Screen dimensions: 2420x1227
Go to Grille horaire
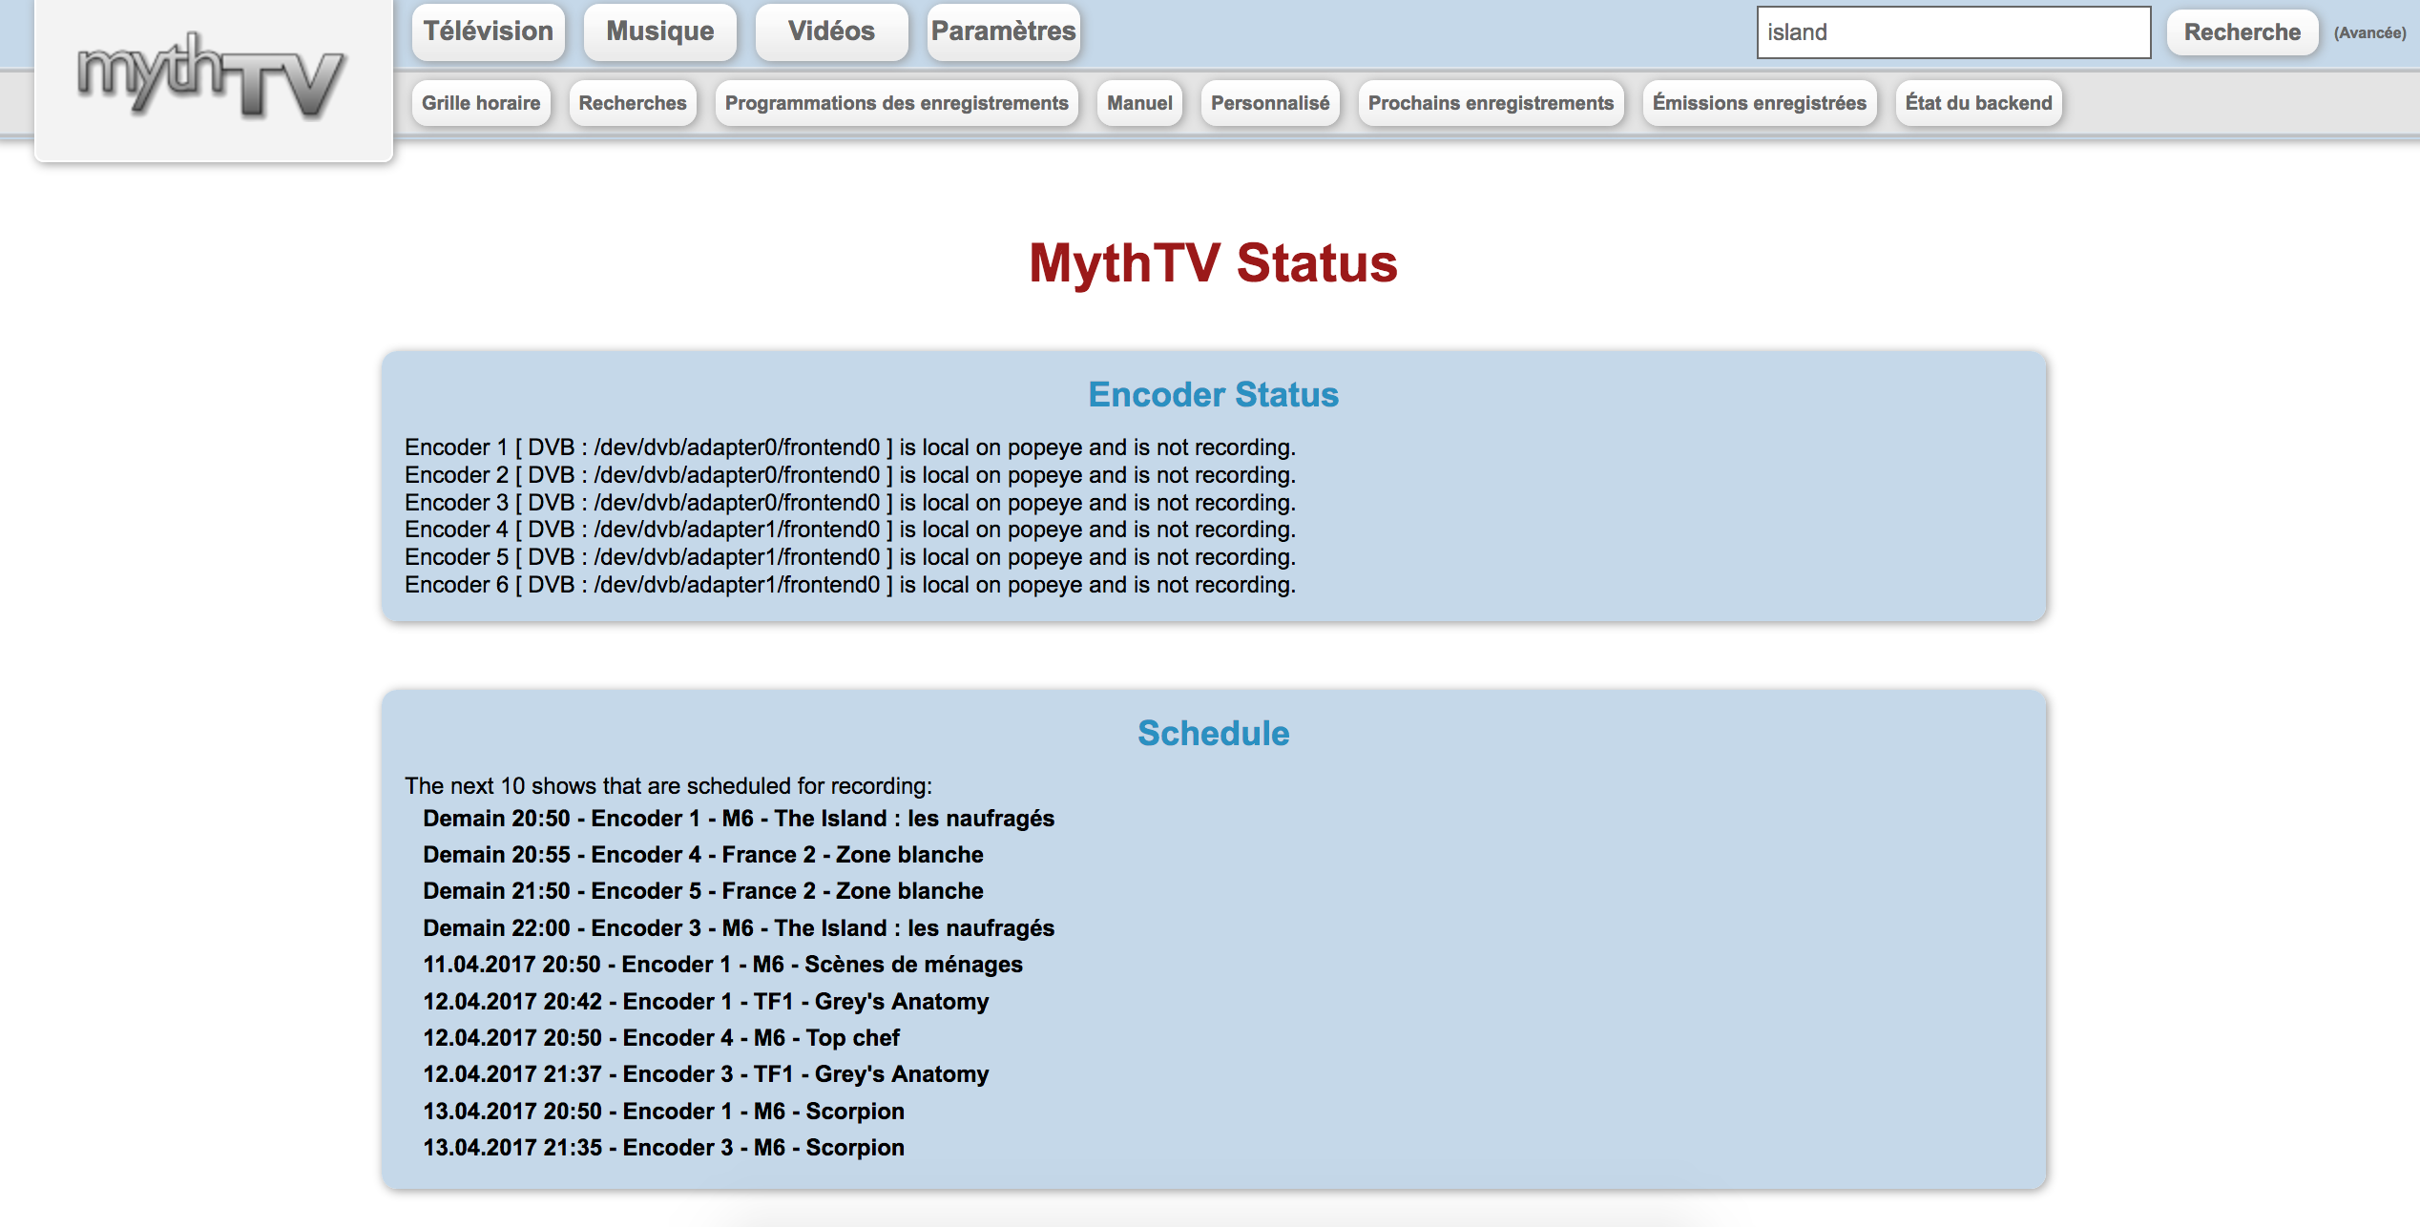(x=481, y=103)
